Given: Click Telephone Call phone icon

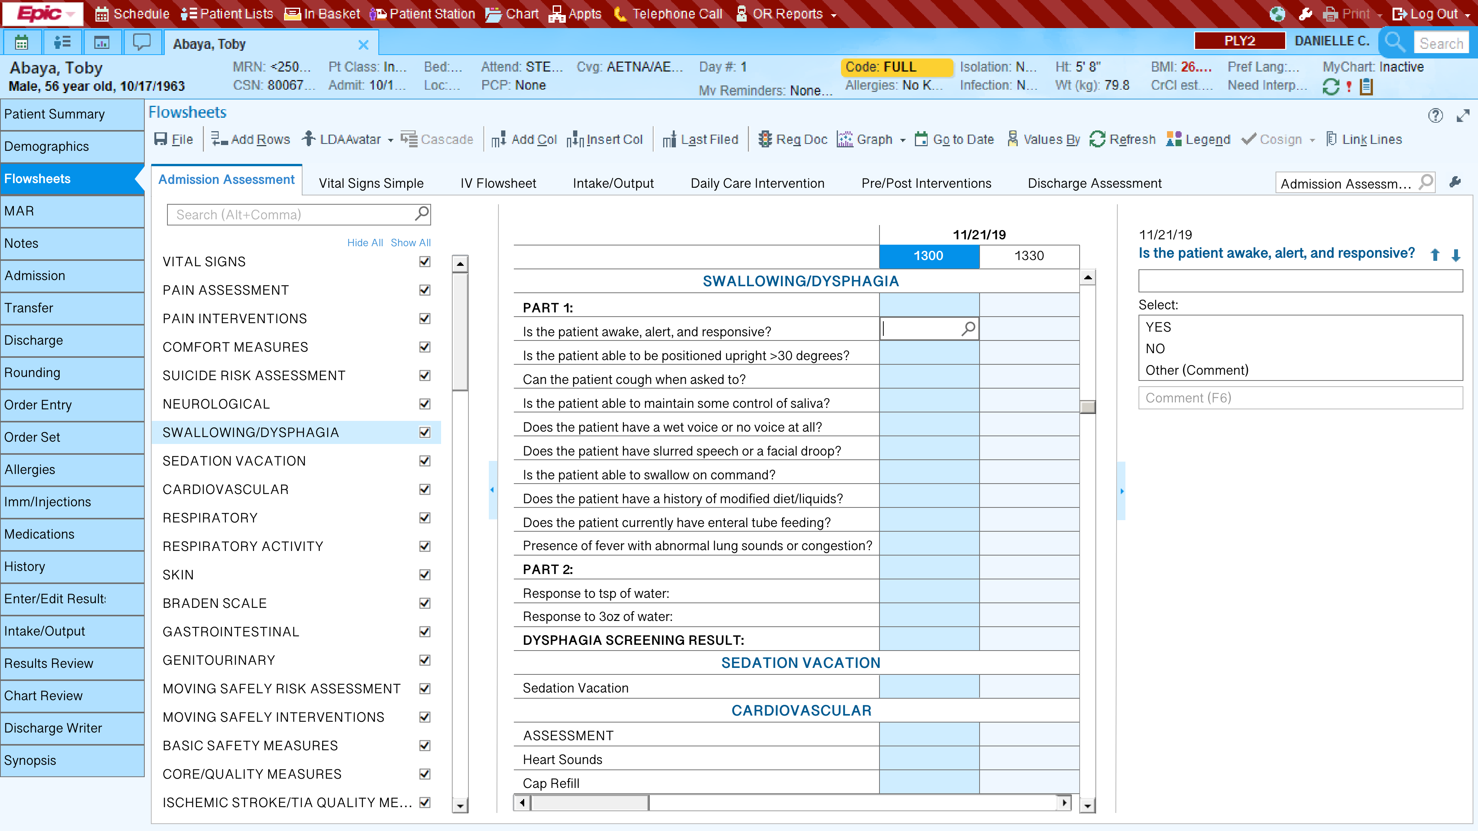Looking at the screenshot, I should point(620,14).
